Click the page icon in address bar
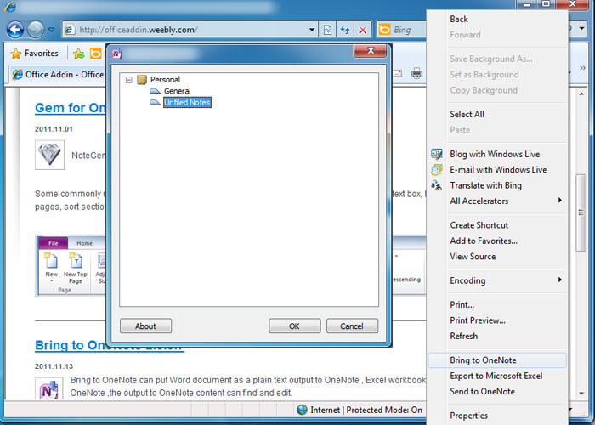The height and width of the screenshot is (425, 595). pyautogui.click(x=70, y=30)
